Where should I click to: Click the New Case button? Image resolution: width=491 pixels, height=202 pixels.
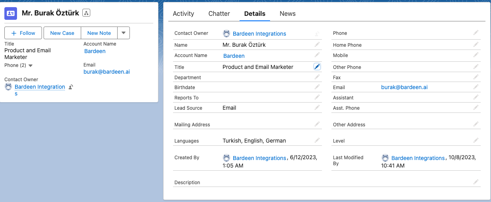pos(62,33)
